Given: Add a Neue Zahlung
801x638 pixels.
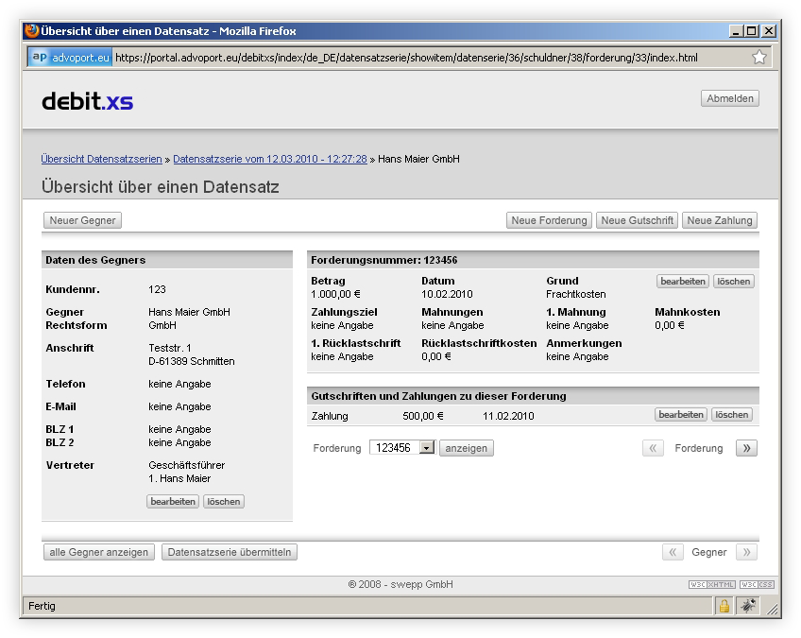Looking at the screenshot, I should [720, 220].
